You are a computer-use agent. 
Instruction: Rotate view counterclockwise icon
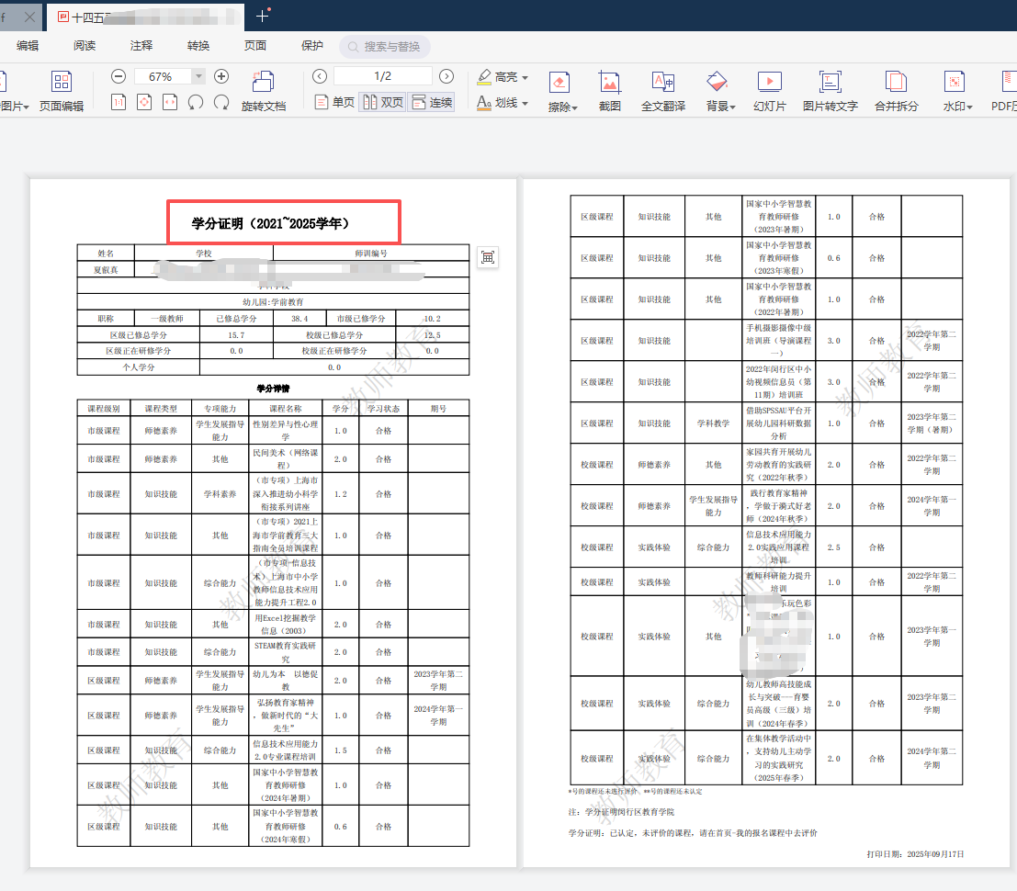coord(196,102)
